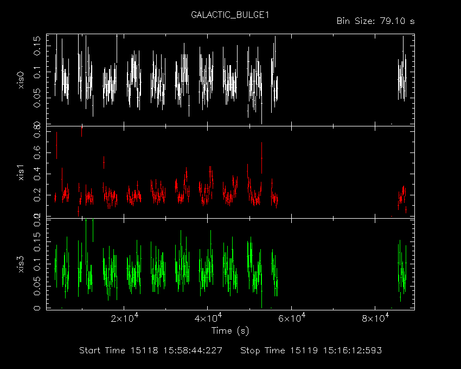
Task: Click the xis3 axis label
Action: 21,264
